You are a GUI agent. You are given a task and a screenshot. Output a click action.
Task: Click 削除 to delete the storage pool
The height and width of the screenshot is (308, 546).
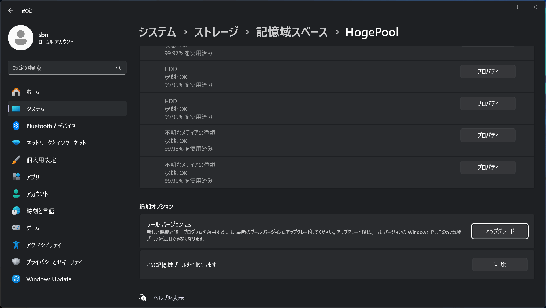click(x=499, y=264)
